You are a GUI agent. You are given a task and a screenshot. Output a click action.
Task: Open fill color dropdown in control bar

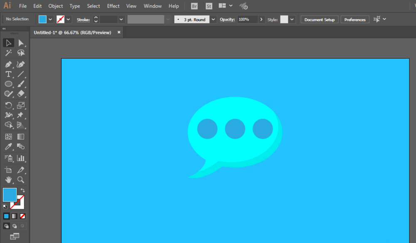(x=50, y=20)
